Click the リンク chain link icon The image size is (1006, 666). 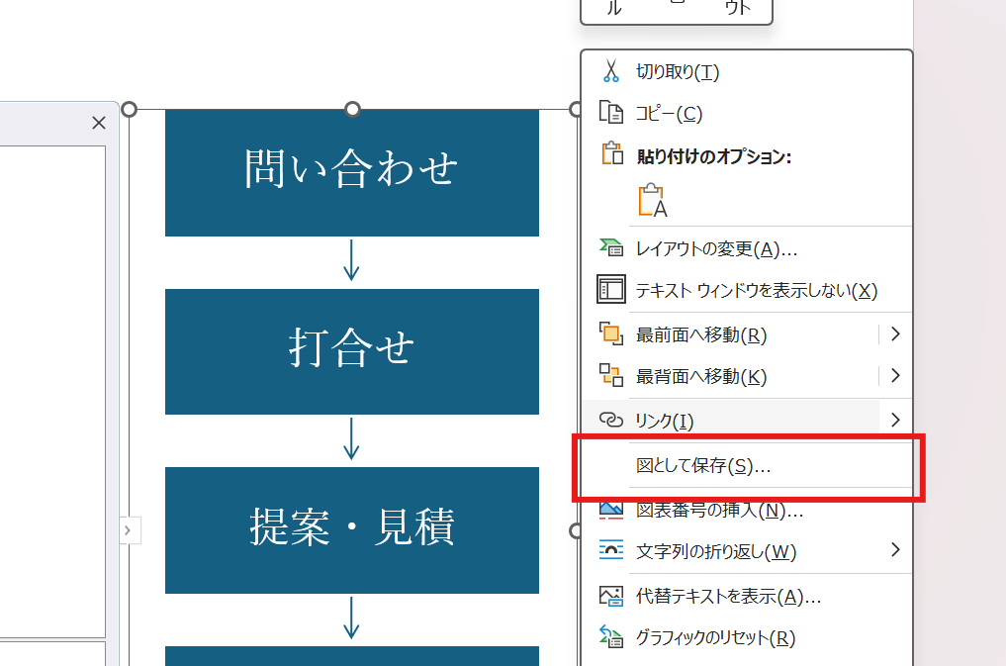610,420
